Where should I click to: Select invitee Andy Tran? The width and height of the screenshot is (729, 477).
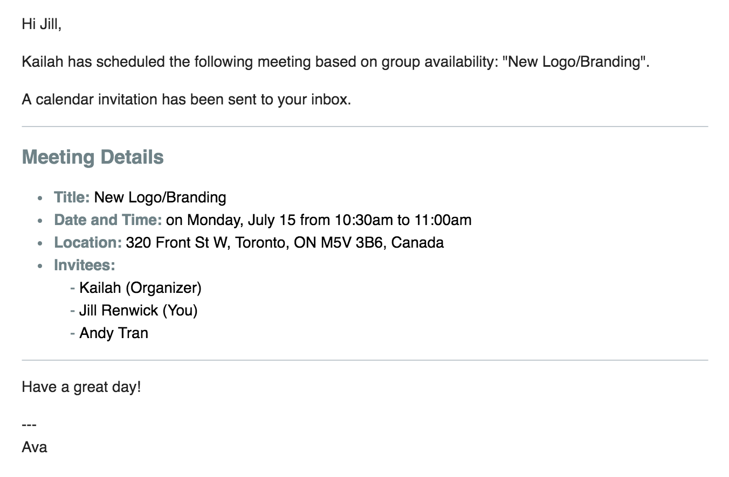114,333
